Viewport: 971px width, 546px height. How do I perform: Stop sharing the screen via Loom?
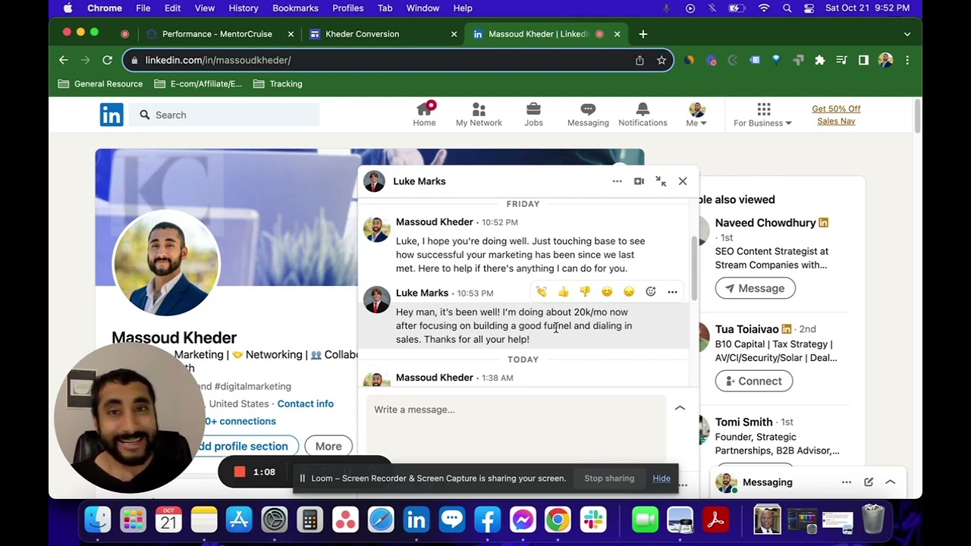(609, 479)
